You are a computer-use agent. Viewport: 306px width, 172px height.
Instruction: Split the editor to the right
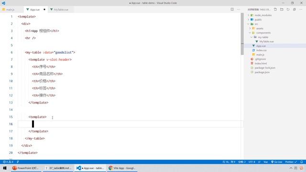coord(232,10)
